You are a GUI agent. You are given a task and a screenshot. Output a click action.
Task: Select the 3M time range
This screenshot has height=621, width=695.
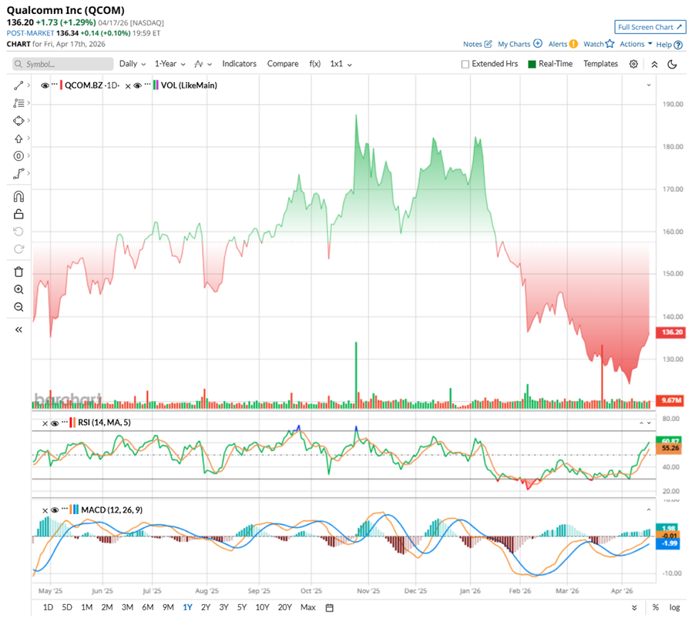128,607
